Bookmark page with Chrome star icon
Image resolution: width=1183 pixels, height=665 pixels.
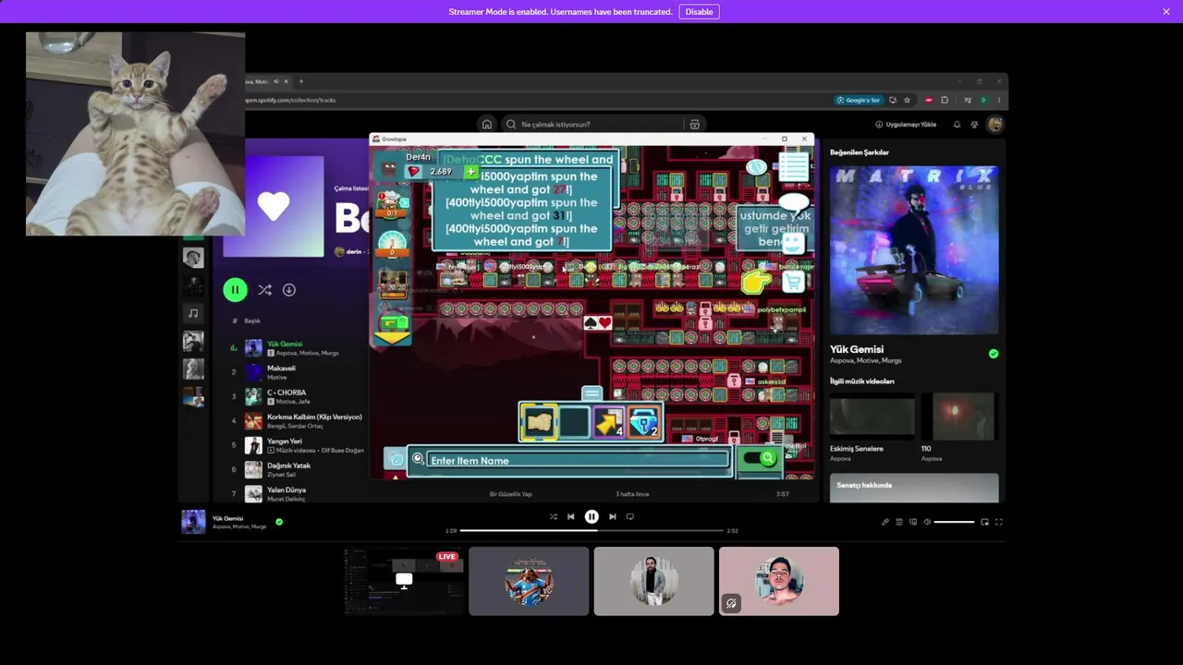(x=907, y=100)
